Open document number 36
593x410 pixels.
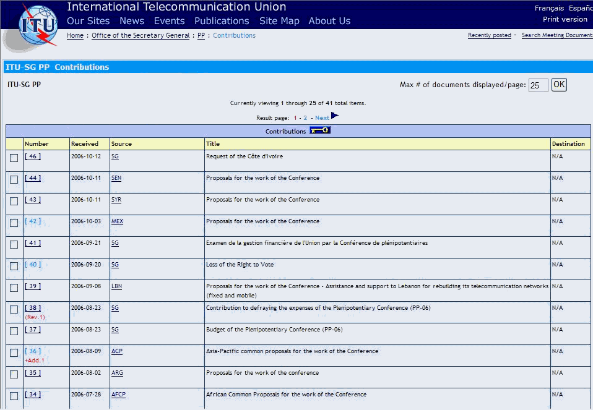[33, 351]
